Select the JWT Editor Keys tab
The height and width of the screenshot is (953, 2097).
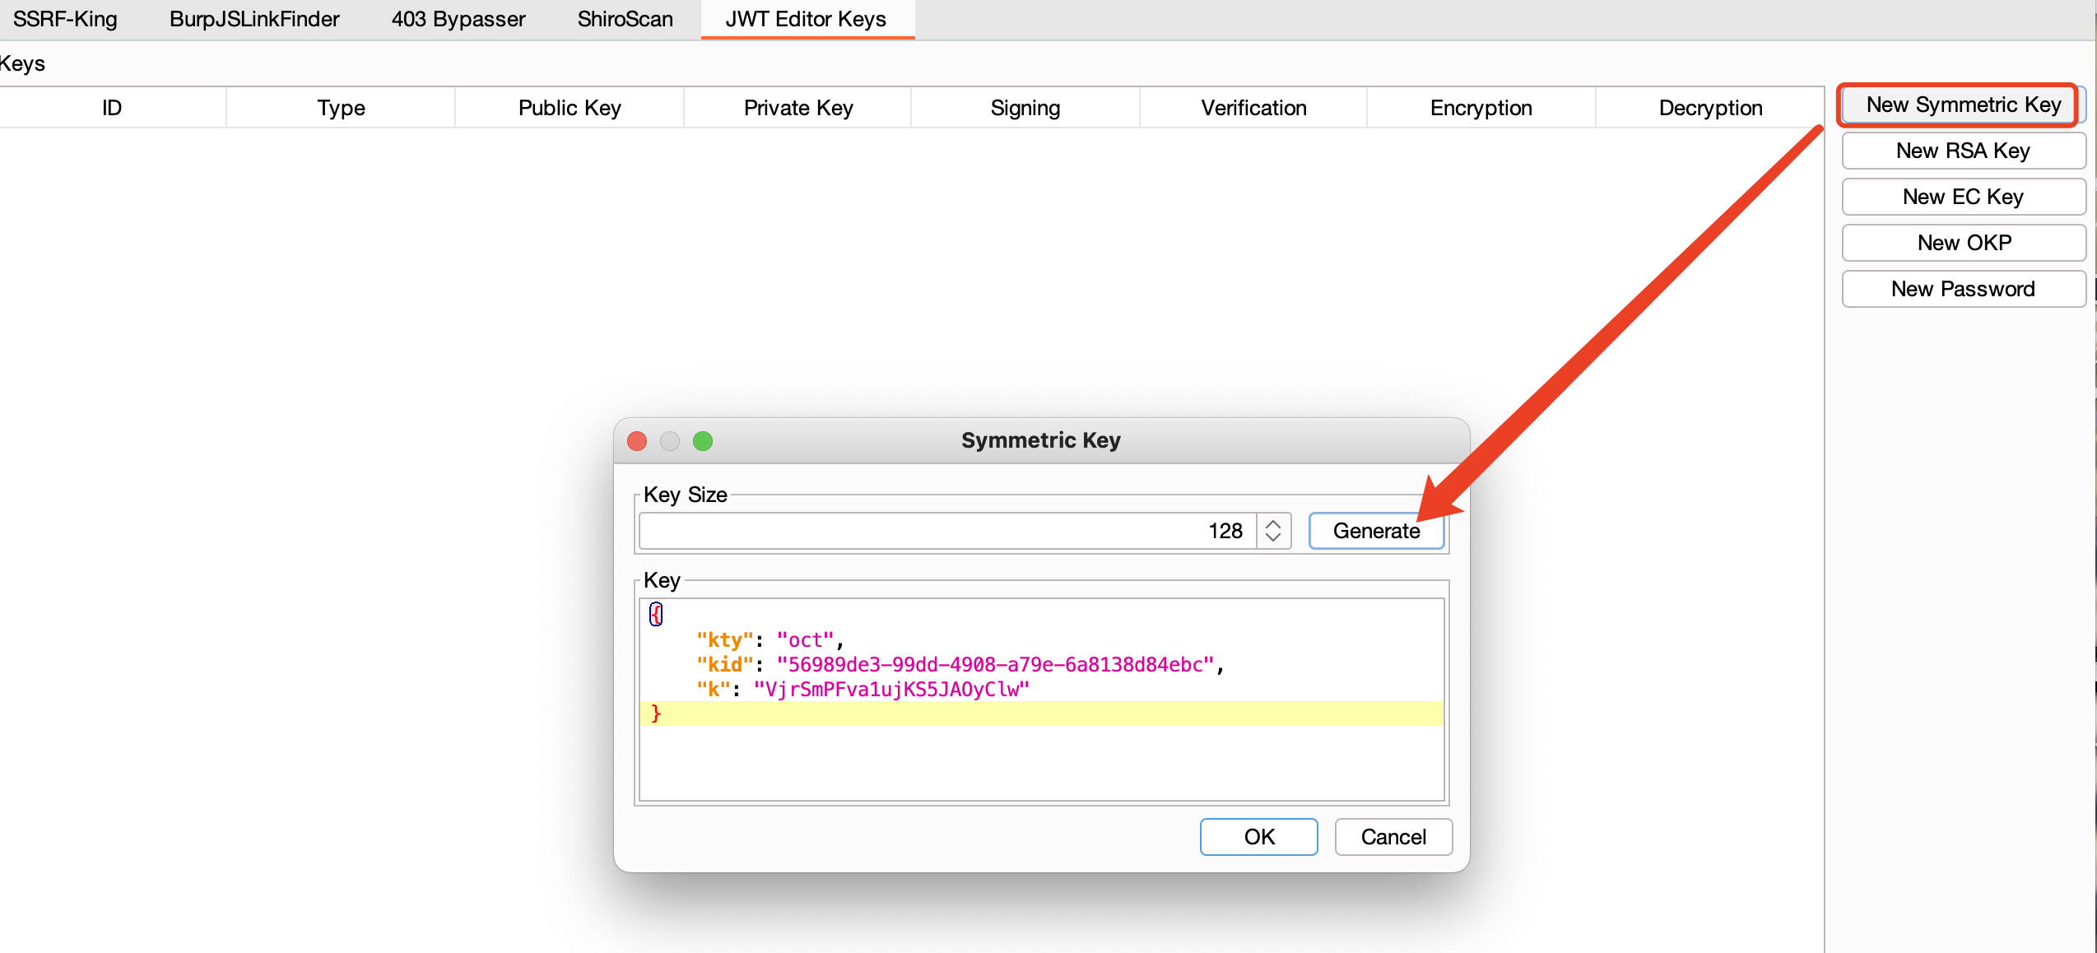click(806, 19)
